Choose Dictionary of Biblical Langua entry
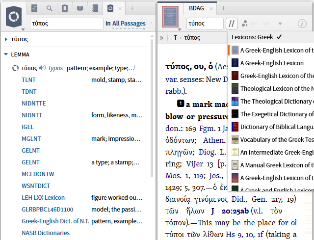The image size is (314, 240). tap(271, 127)
